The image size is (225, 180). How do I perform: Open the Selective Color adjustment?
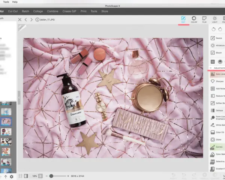217,162
